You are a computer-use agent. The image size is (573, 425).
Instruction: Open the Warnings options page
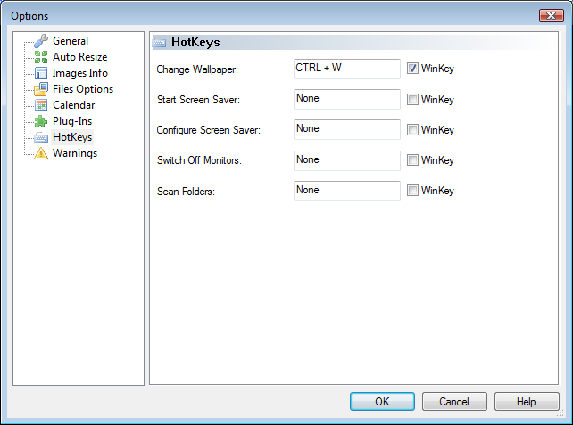coord(75,153)
